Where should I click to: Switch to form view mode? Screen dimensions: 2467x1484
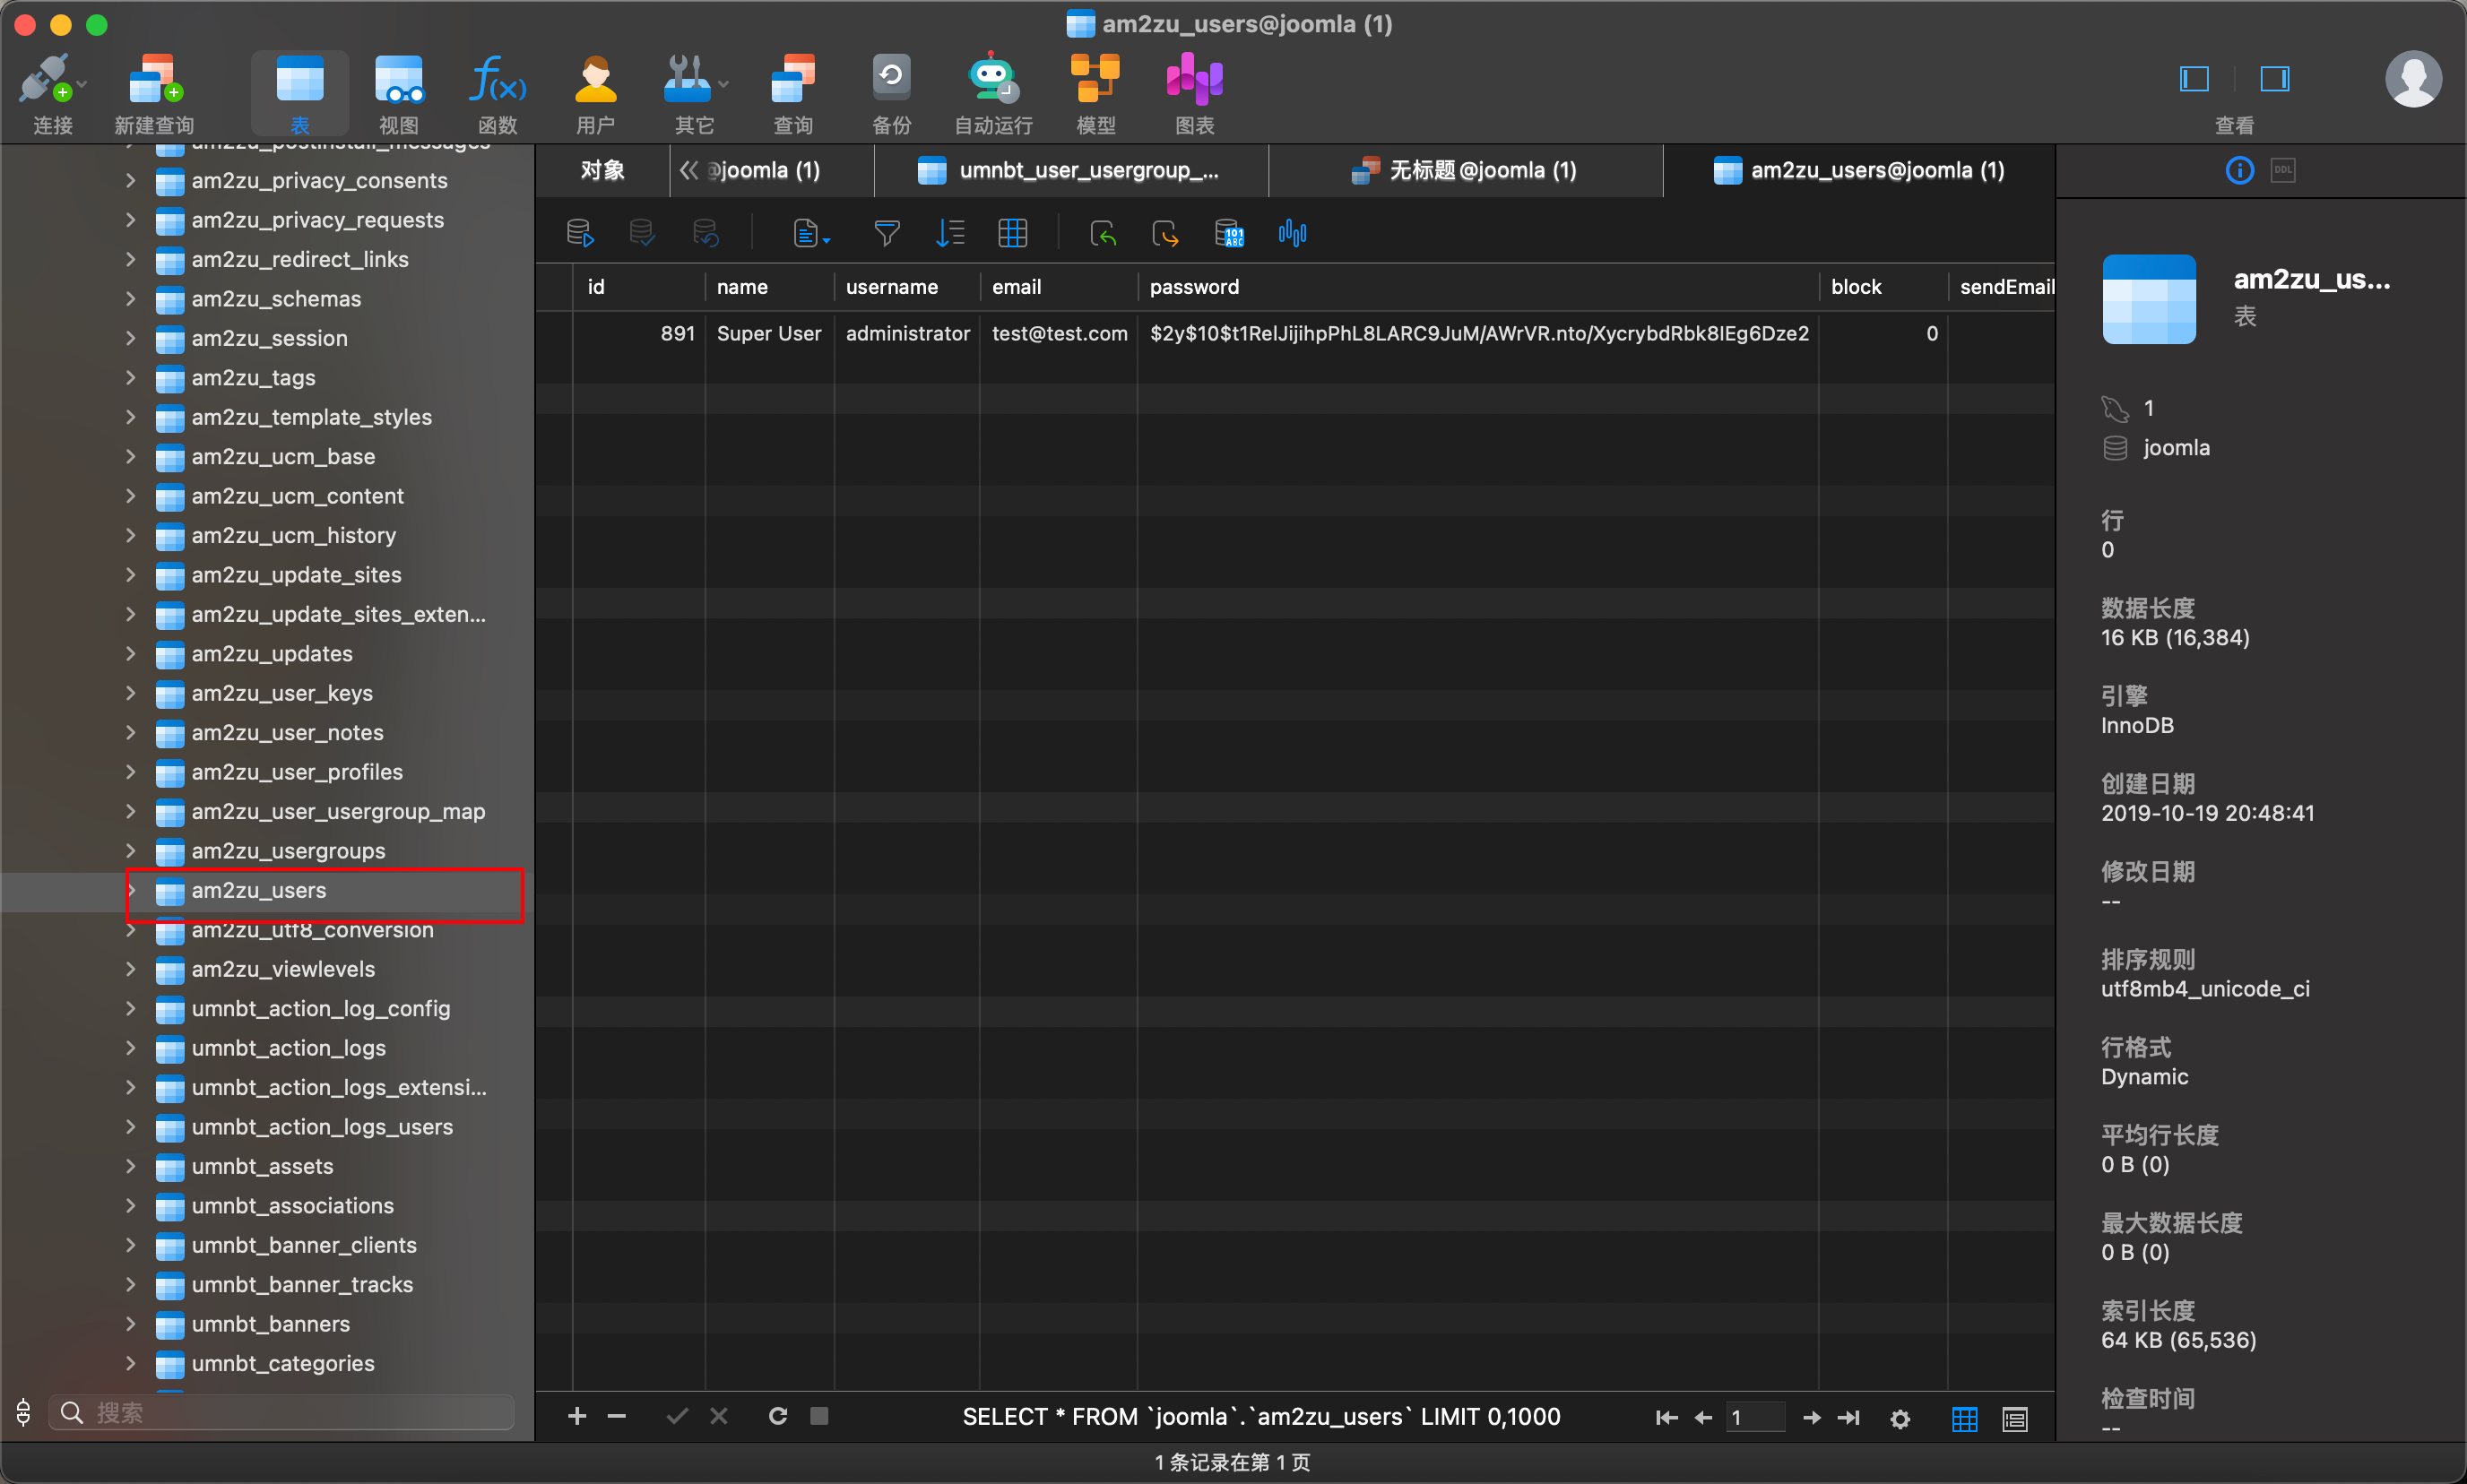pyautogui.click(x=2013, y=1419)
